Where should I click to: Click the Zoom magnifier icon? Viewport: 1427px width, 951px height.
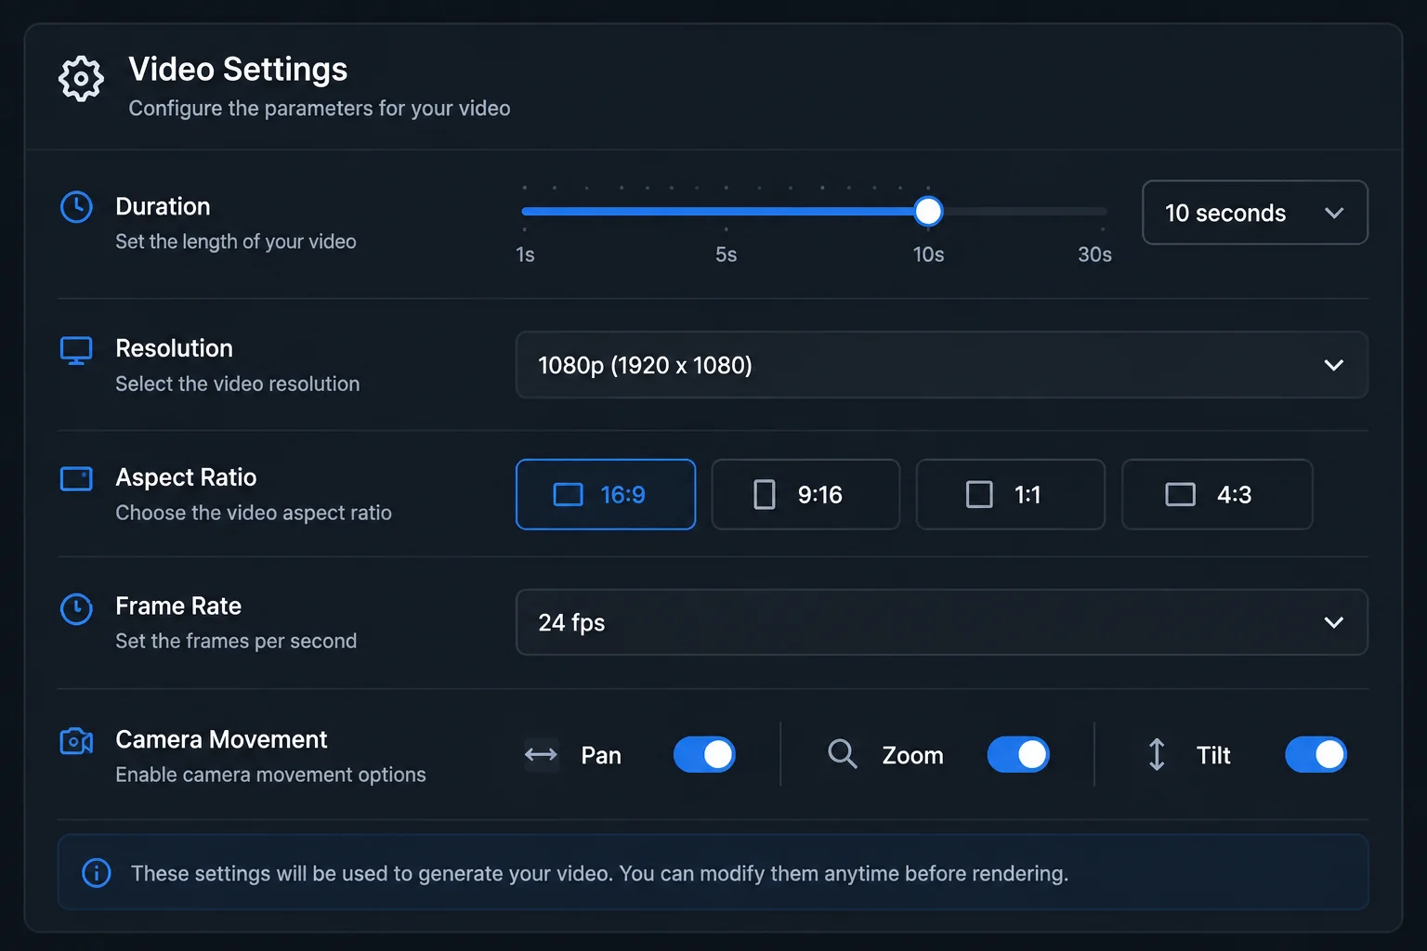[x=842, y=754]
